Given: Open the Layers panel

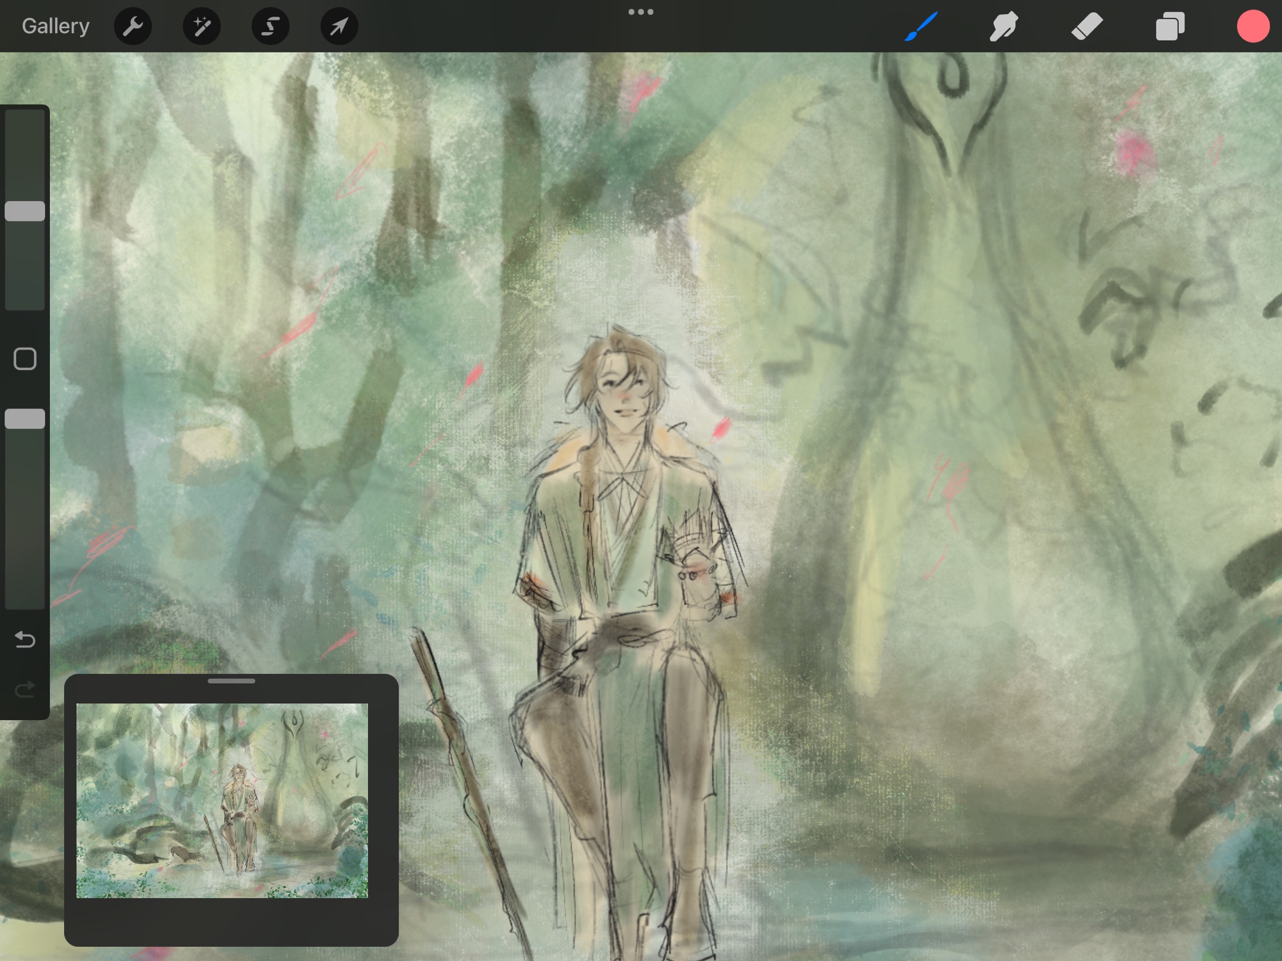Looking at the screenshot, I should click(x=1170, y=27).
